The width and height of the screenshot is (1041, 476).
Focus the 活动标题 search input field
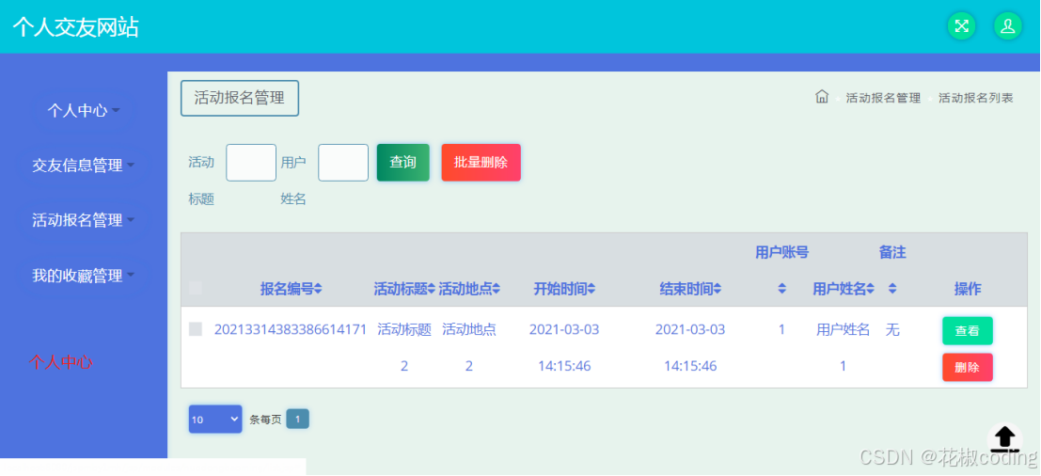[251, 163]
